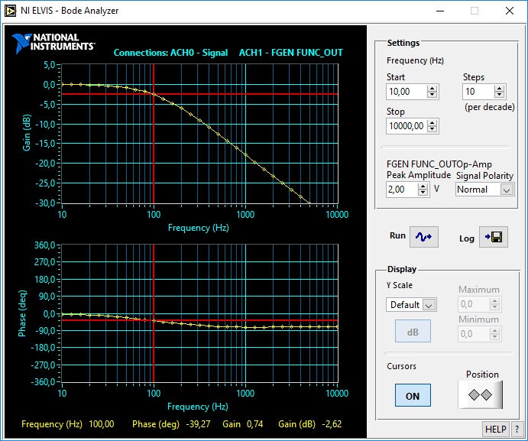Minimize the Bode Analyzer window
The height and width of the screenshot is (441, 528).
pyautogui.click(x=440, y=11)
